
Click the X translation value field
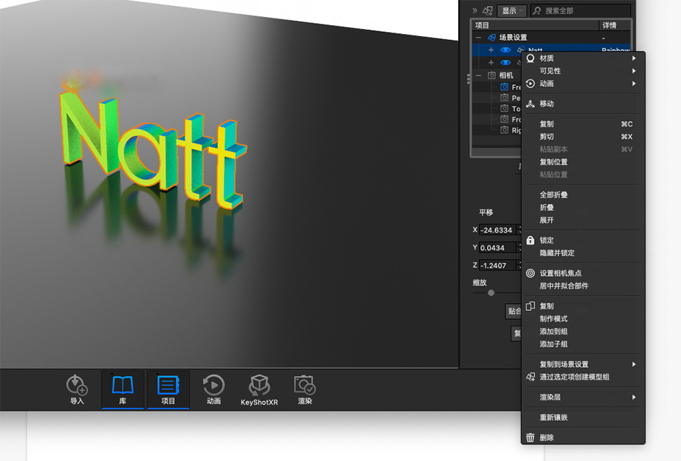[x=497, y=230]
